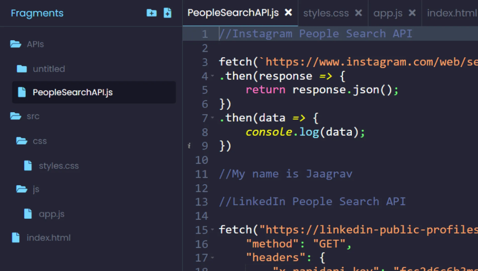
Task: Fold the code block at line 7
Action: pos(213,118)
